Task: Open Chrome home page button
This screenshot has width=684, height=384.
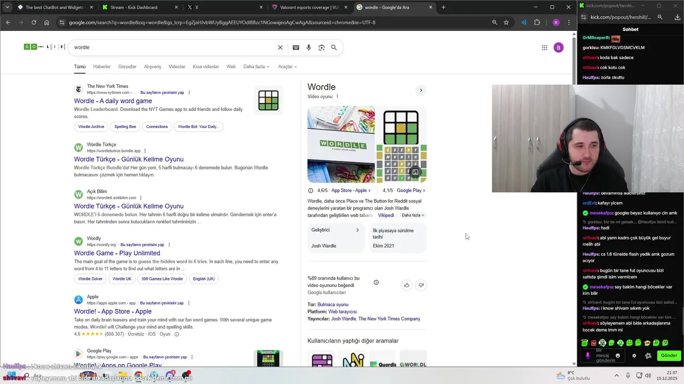Action: (46, 22)
